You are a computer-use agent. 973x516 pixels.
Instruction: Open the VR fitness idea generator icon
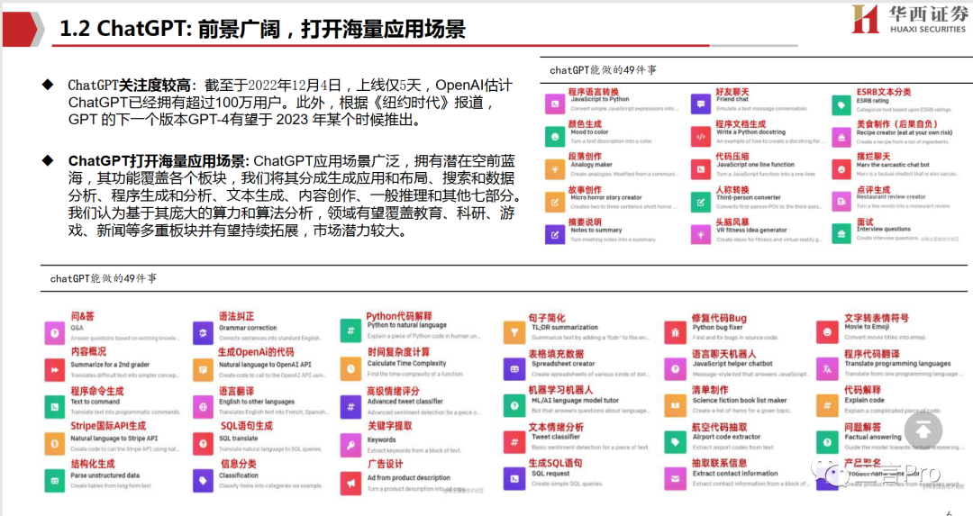[701, 234]
